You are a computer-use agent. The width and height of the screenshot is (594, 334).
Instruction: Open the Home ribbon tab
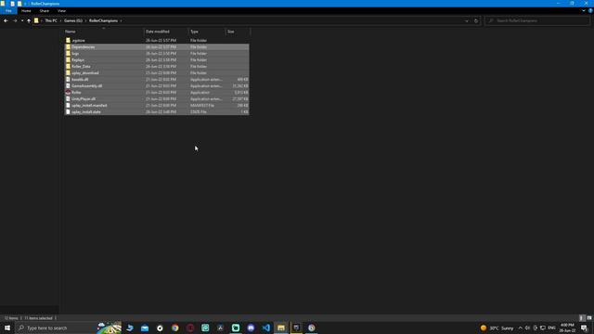[26, 11]
